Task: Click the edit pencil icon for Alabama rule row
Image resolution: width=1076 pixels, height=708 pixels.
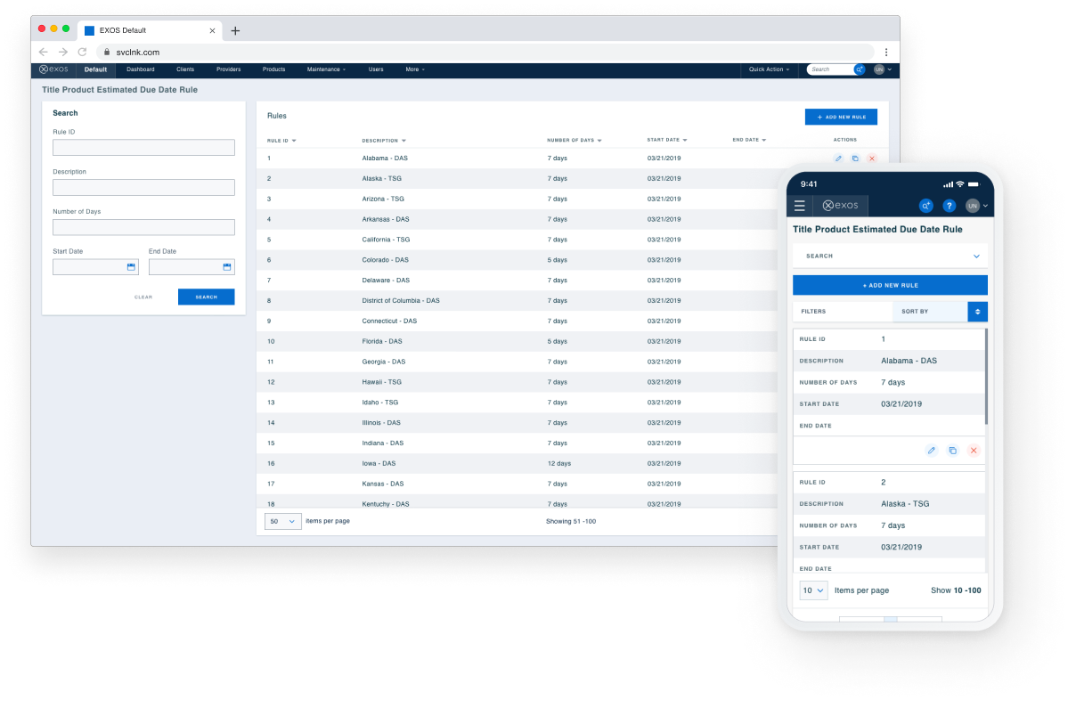Action: click(838, 159)
